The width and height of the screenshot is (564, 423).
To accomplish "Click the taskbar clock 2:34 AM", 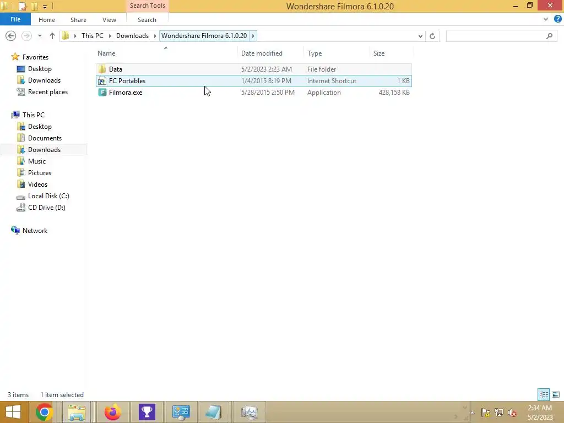I will click(540, 408).
